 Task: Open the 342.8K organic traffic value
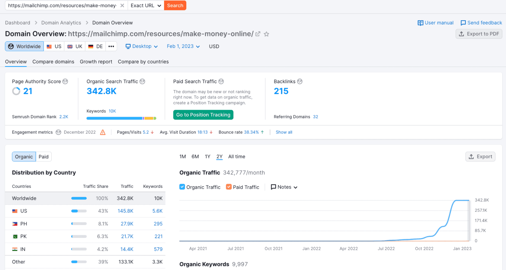click(x=101, y=91)
